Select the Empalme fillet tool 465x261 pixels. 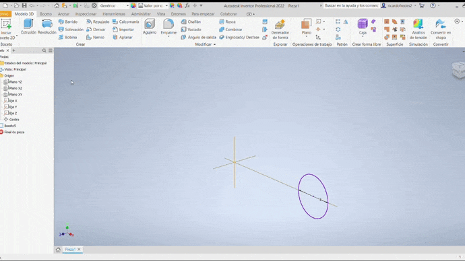168,26
